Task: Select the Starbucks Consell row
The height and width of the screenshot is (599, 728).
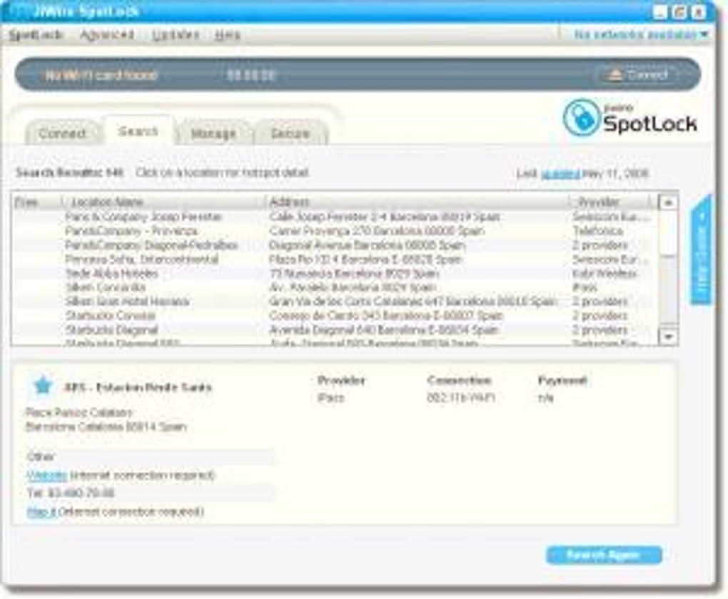Action: [x=334, y=315]
